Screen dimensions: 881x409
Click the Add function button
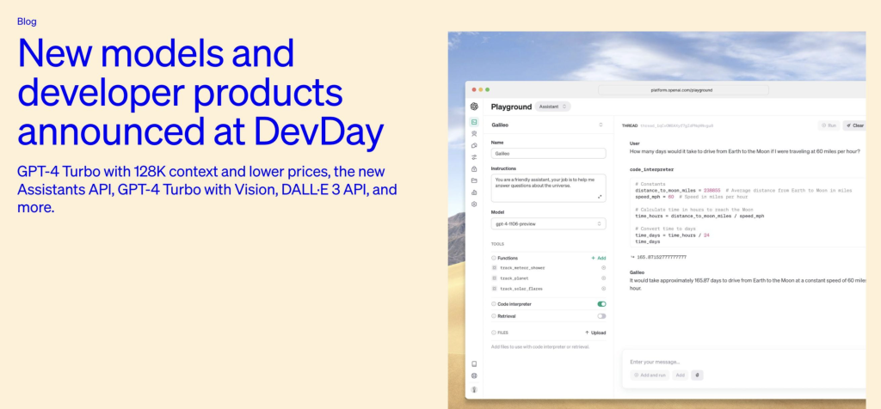coord(599,258)
